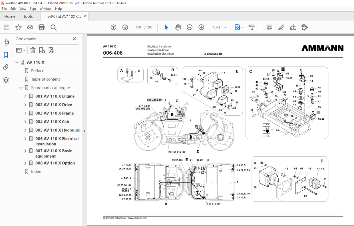Enable continuous scrolling page mode

point(252,27)
